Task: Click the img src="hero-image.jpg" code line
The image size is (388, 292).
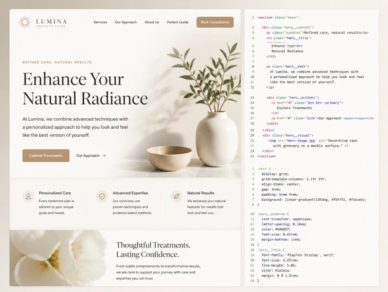Action: point(313,141)
